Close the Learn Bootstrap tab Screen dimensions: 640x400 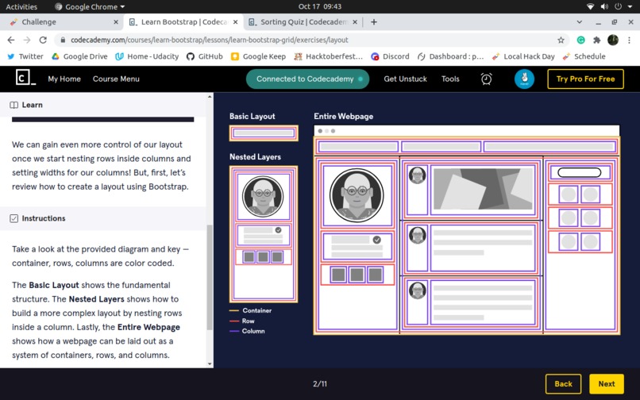236,22
